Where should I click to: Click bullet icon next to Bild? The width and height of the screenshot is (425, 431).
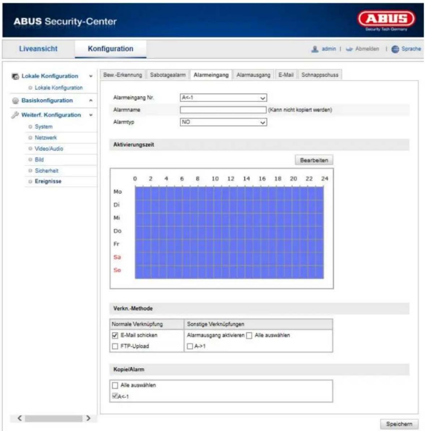(30, 160)
